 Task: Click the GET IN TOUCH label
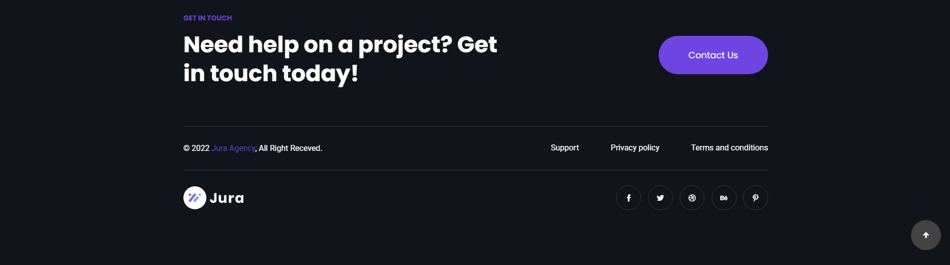point(207,18)
